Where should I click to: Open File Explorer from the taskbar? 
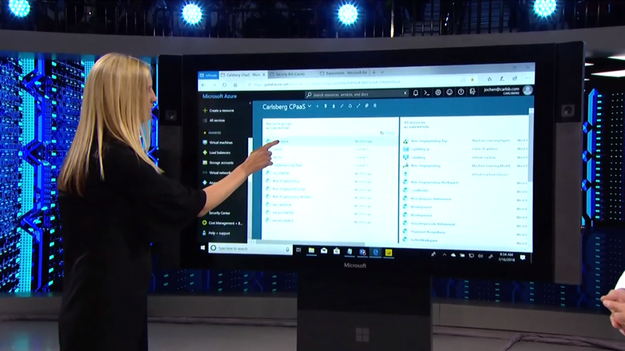tap(311, 250)
